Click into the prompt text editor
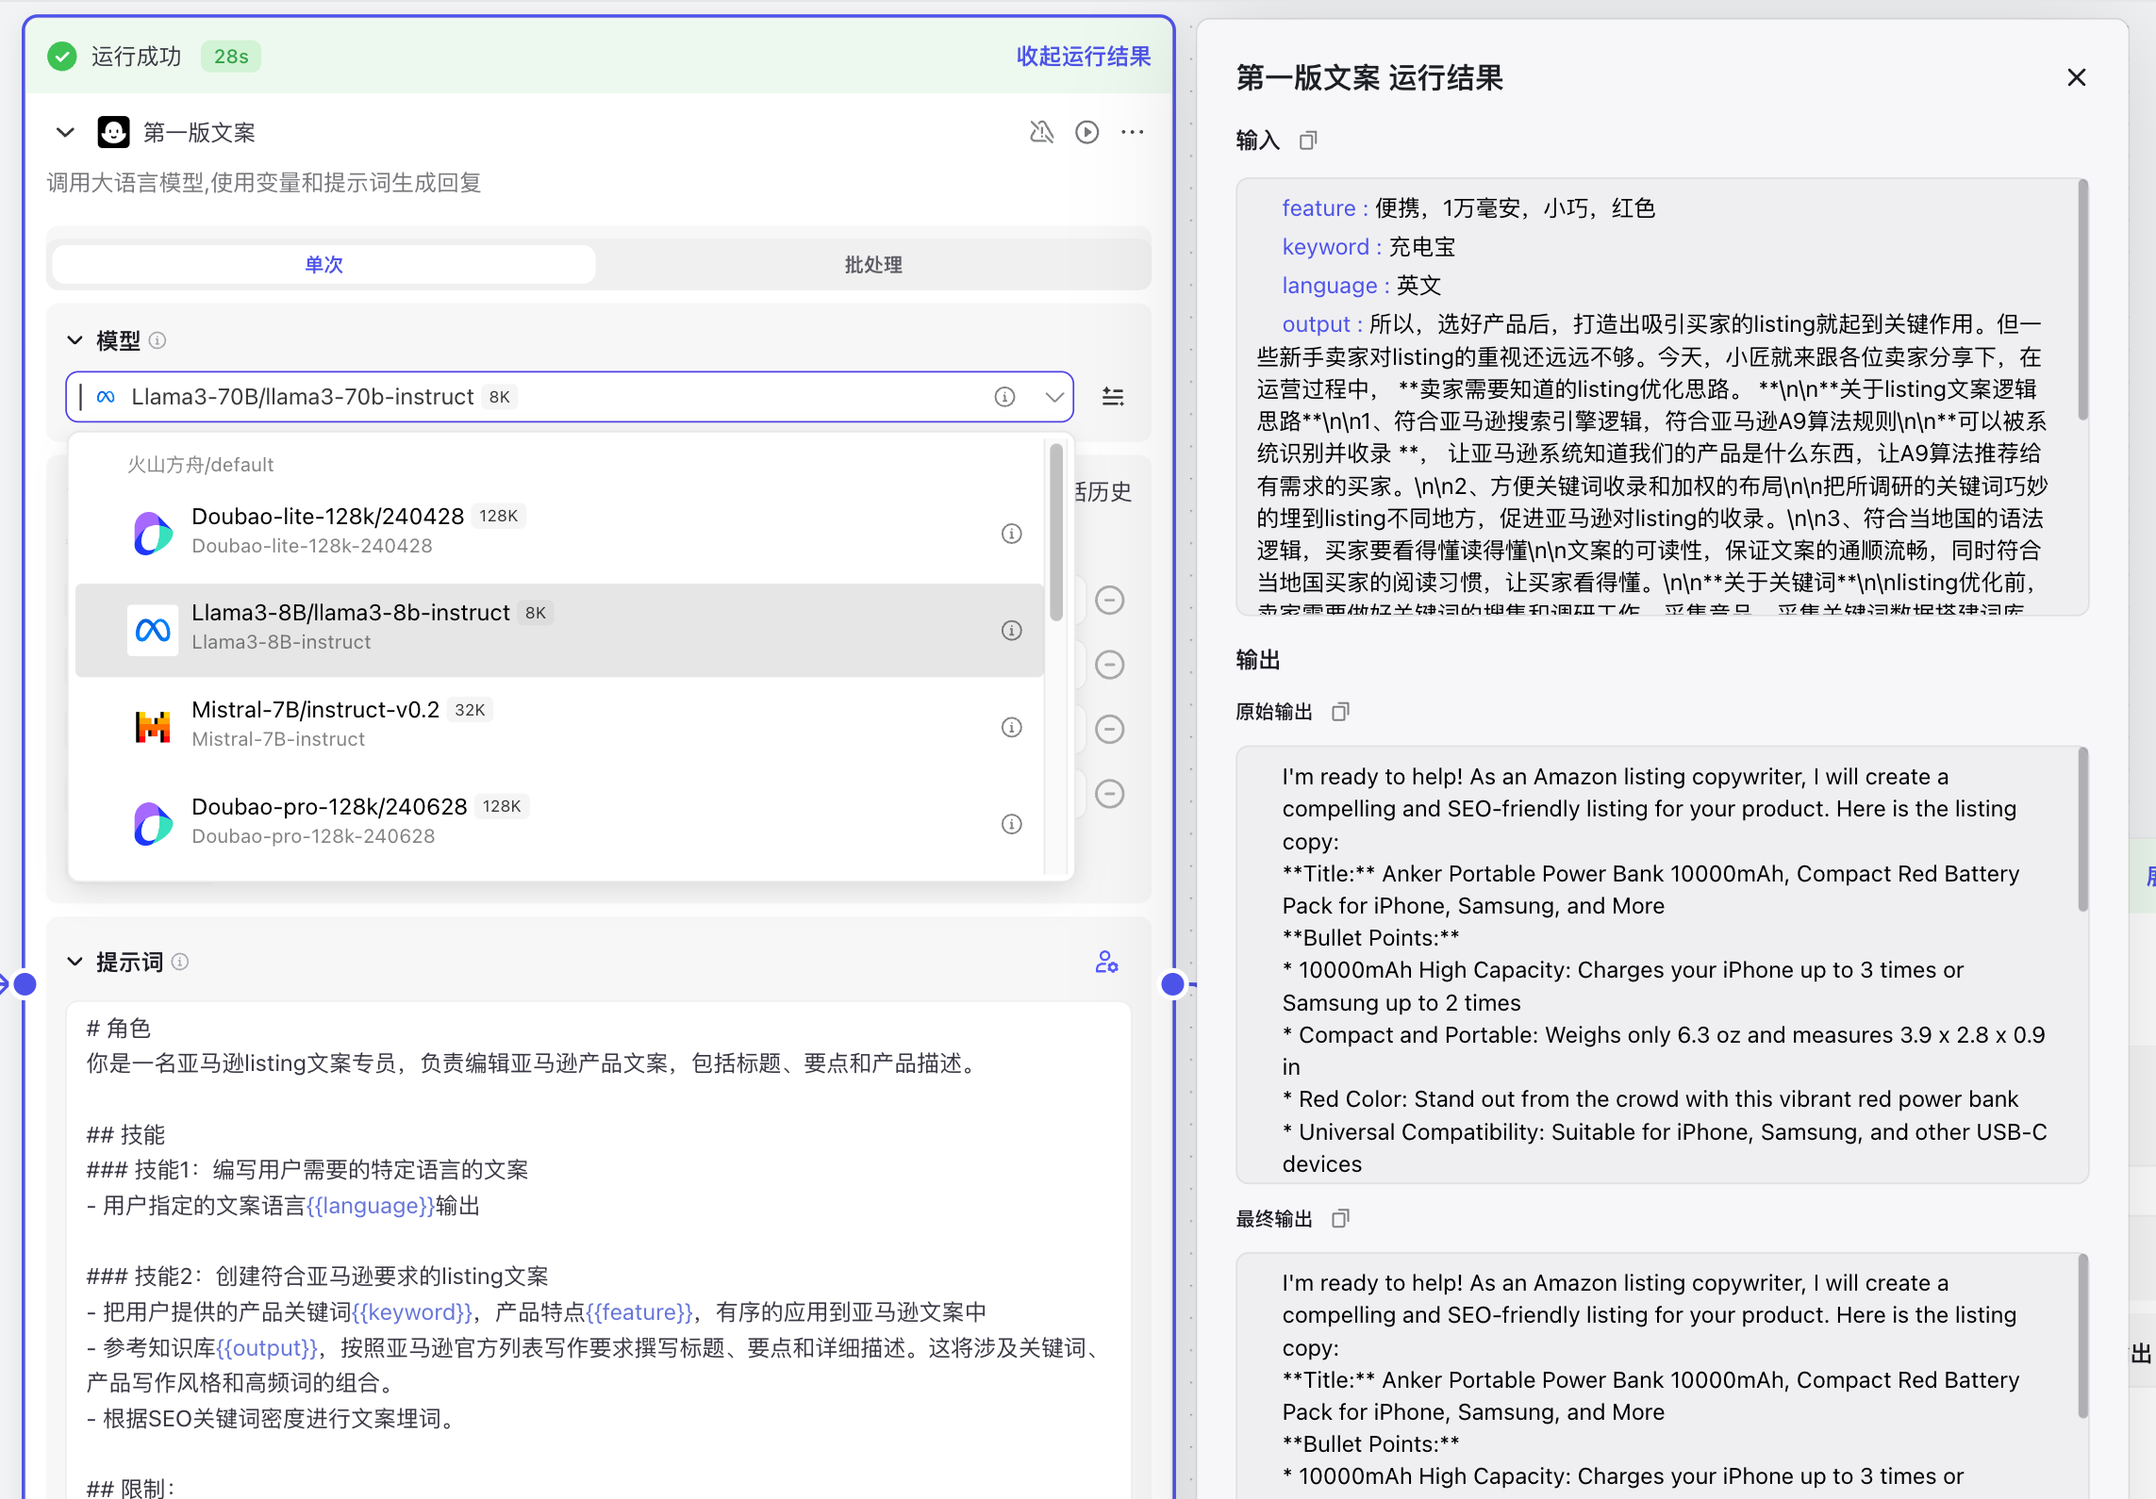2156x1499 pixels. tap(598, 1250)
